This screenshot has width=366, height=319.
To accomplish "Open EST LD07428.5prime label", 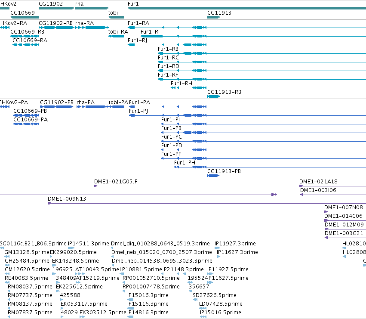I will (x=221, y=304).
